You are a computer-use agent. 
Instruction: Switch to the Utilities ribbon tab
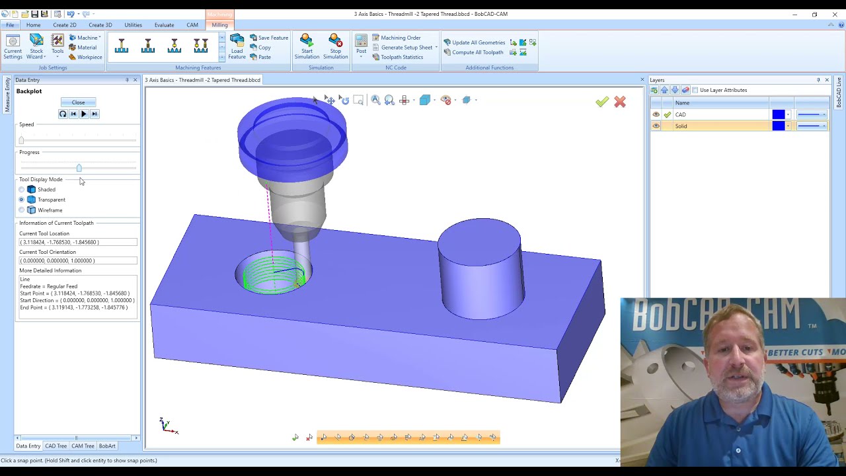[x=133, y=25]
